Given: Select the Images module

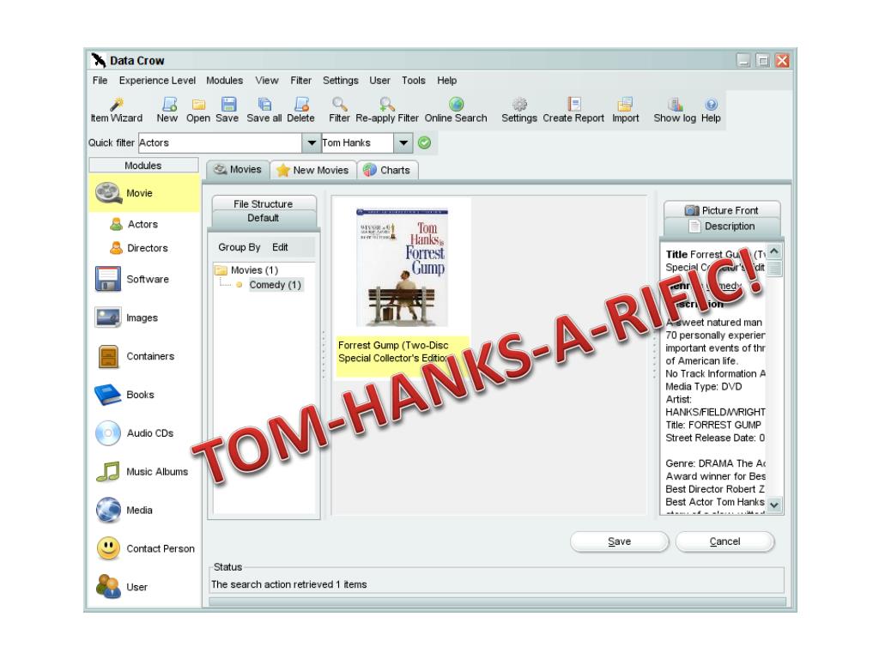Looking at the screenshot, I should [127, 317].
